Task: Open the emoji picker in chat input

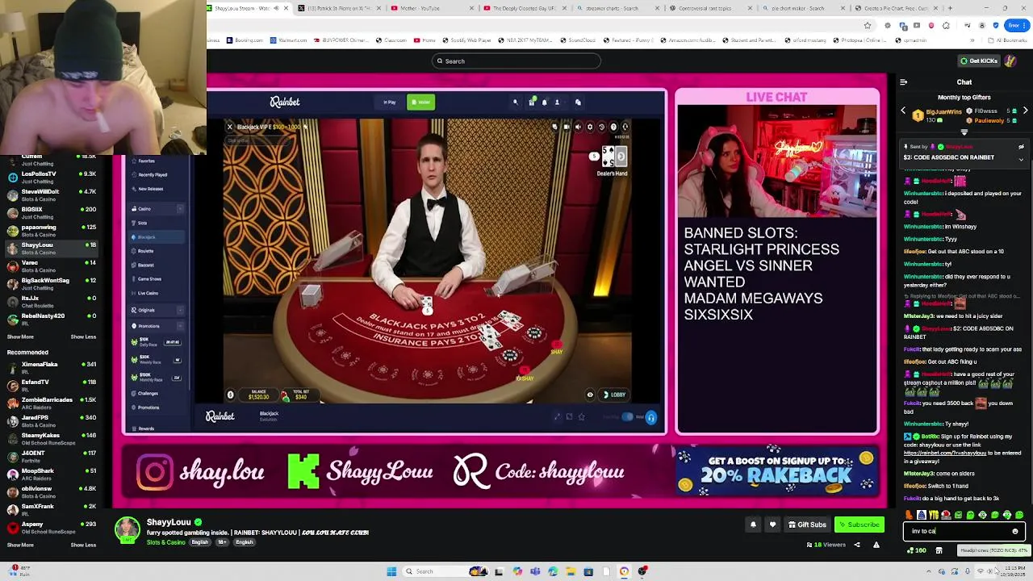Action: click(x=1015, y=531)
